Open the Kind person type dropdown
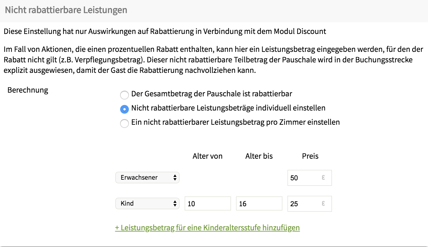 [x=147, y=203]
